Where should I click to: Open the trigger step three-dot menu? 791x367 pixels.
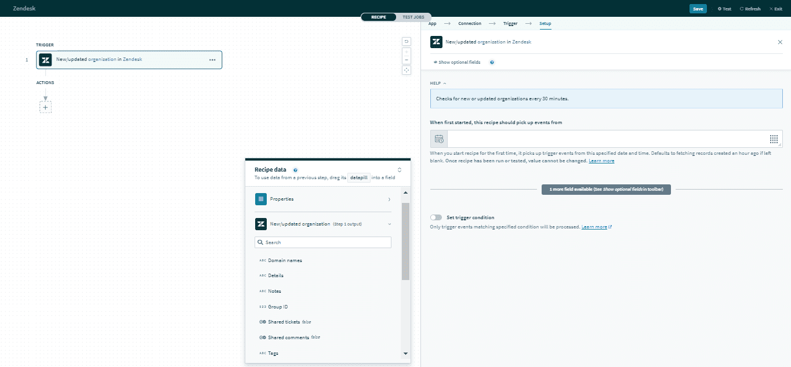point(212,60)
